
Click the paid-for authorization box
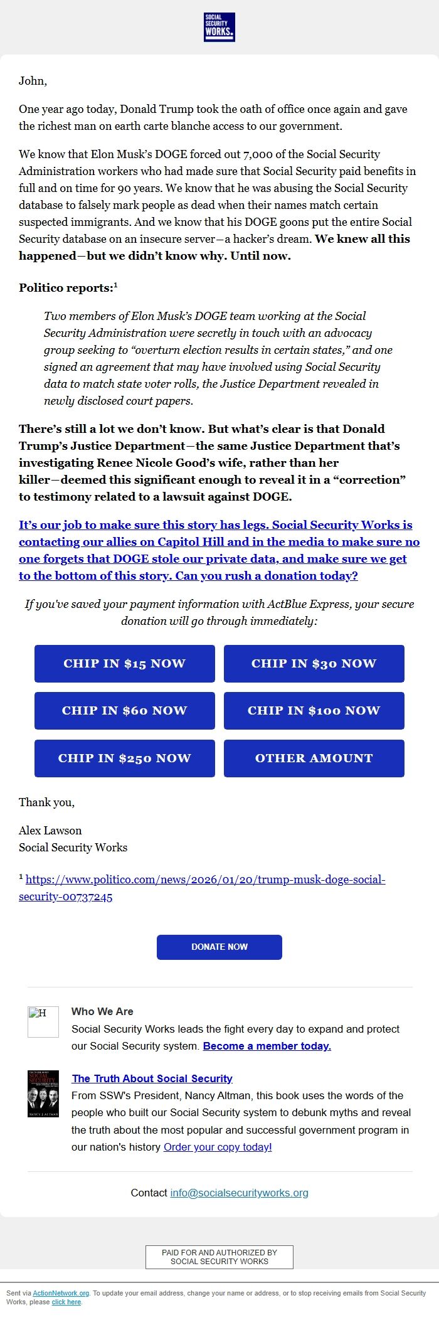[219, 1253]
